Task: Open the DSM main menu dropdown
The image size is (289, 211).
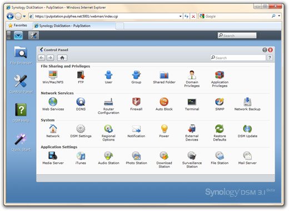Action: [18, 35]
